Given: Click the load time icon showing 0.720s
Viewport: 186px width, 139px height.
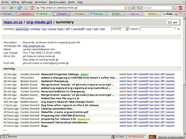Looking at the screenshot, I should [x=114, y=137].
